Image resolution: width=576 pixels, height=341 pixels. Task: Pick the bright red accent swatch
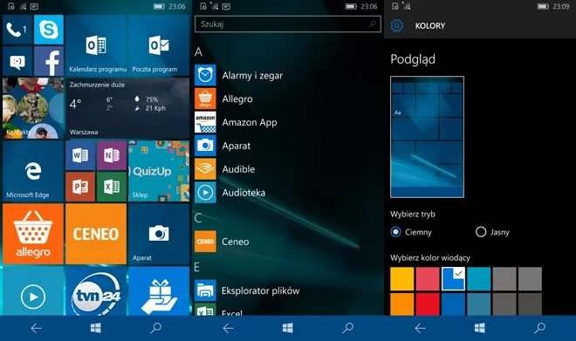pyautogui.click(x=428, y=303)
